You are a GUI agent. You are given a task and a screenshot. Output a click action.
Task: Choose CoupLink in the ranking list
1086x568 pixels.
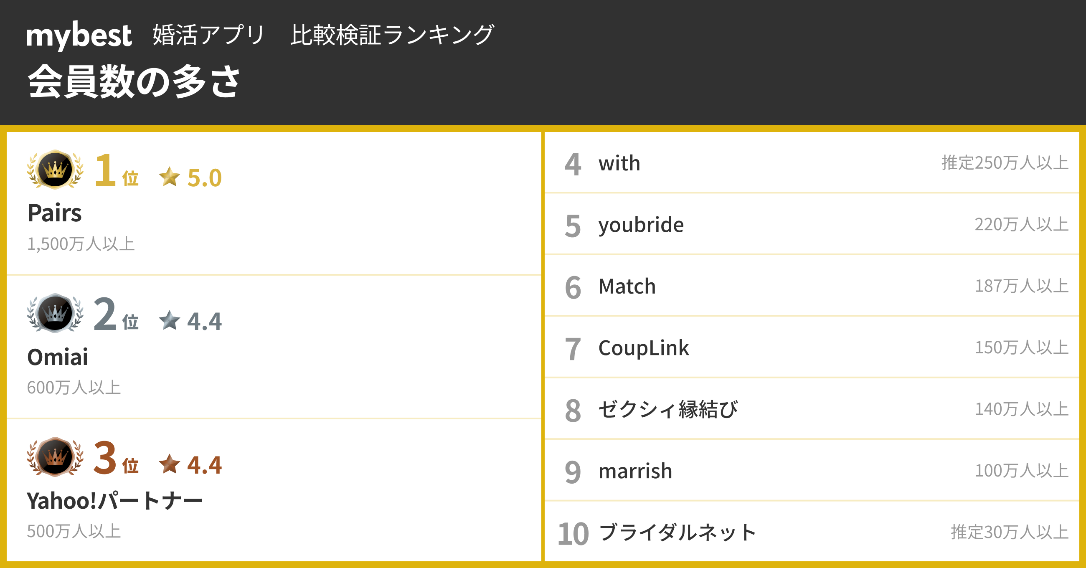tap(643, 348)
